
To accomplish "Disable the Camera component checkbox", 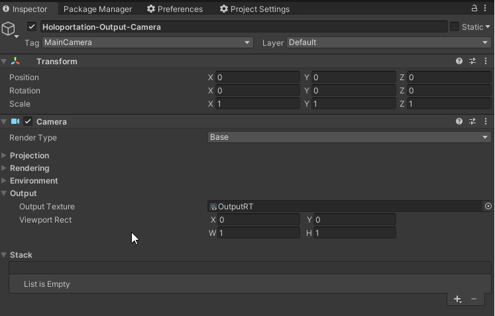I will (x=28, y=121).
